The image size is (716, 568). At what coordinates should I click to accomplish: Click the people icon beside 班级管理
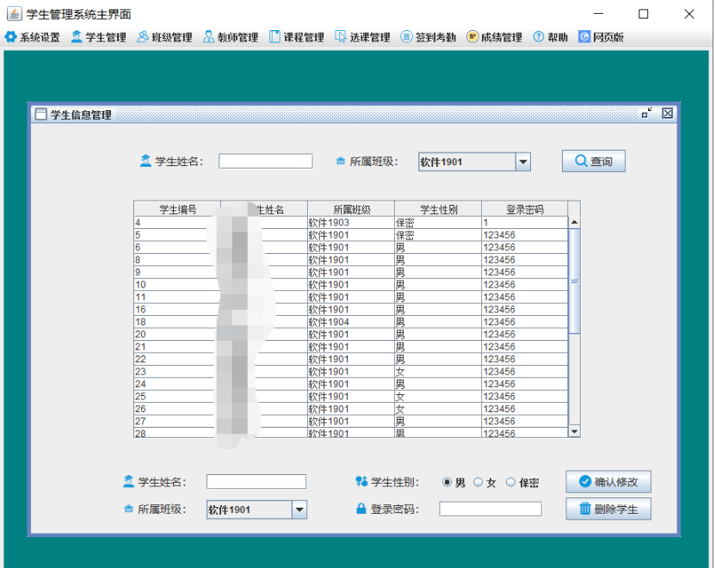coord(143,37)
